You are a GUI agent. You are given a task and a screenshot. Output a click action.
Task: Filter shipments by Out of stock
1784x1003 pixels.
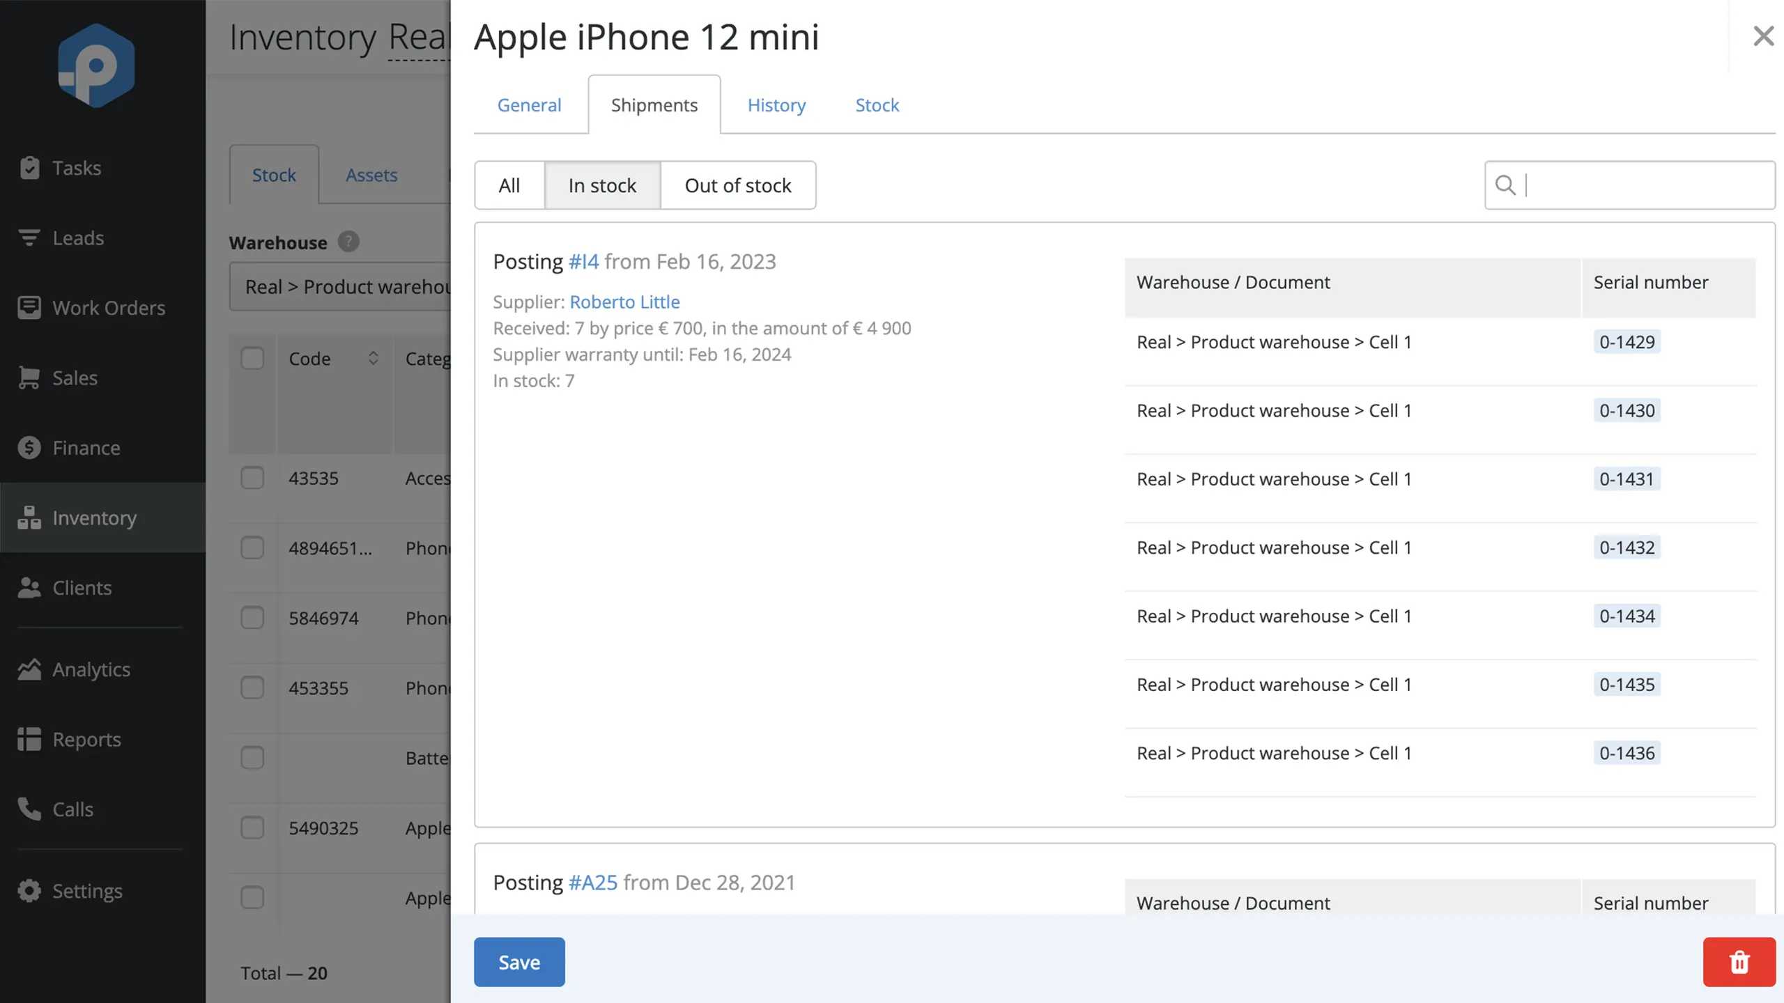pyautogui.click(x=738, y=185)
